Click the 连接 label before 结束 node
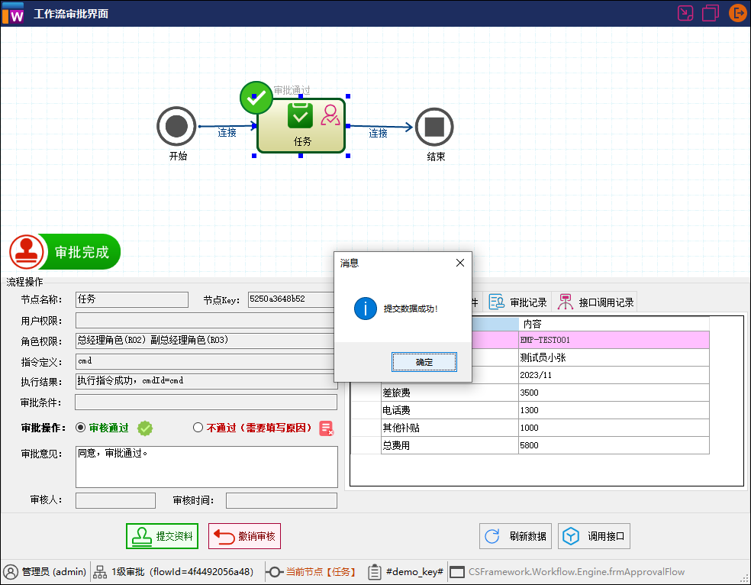Screen dimensions: 751x585 pos(378,133)
